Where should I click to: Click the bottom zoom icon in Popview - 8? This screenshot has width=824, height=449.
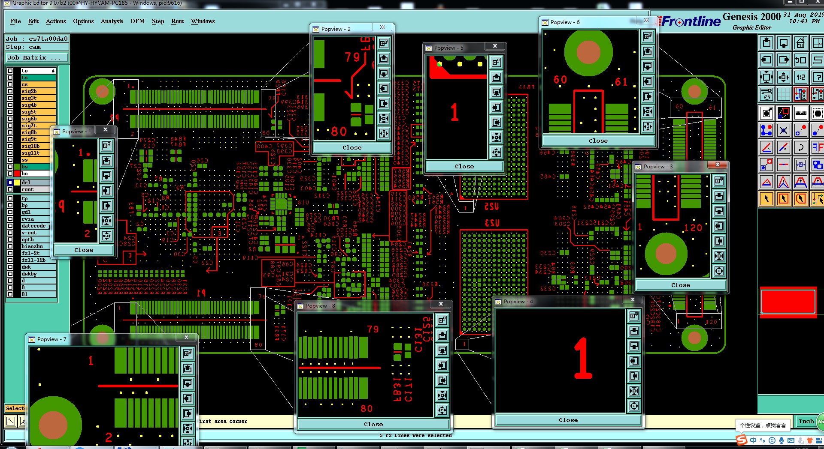(x=442, y=410)
